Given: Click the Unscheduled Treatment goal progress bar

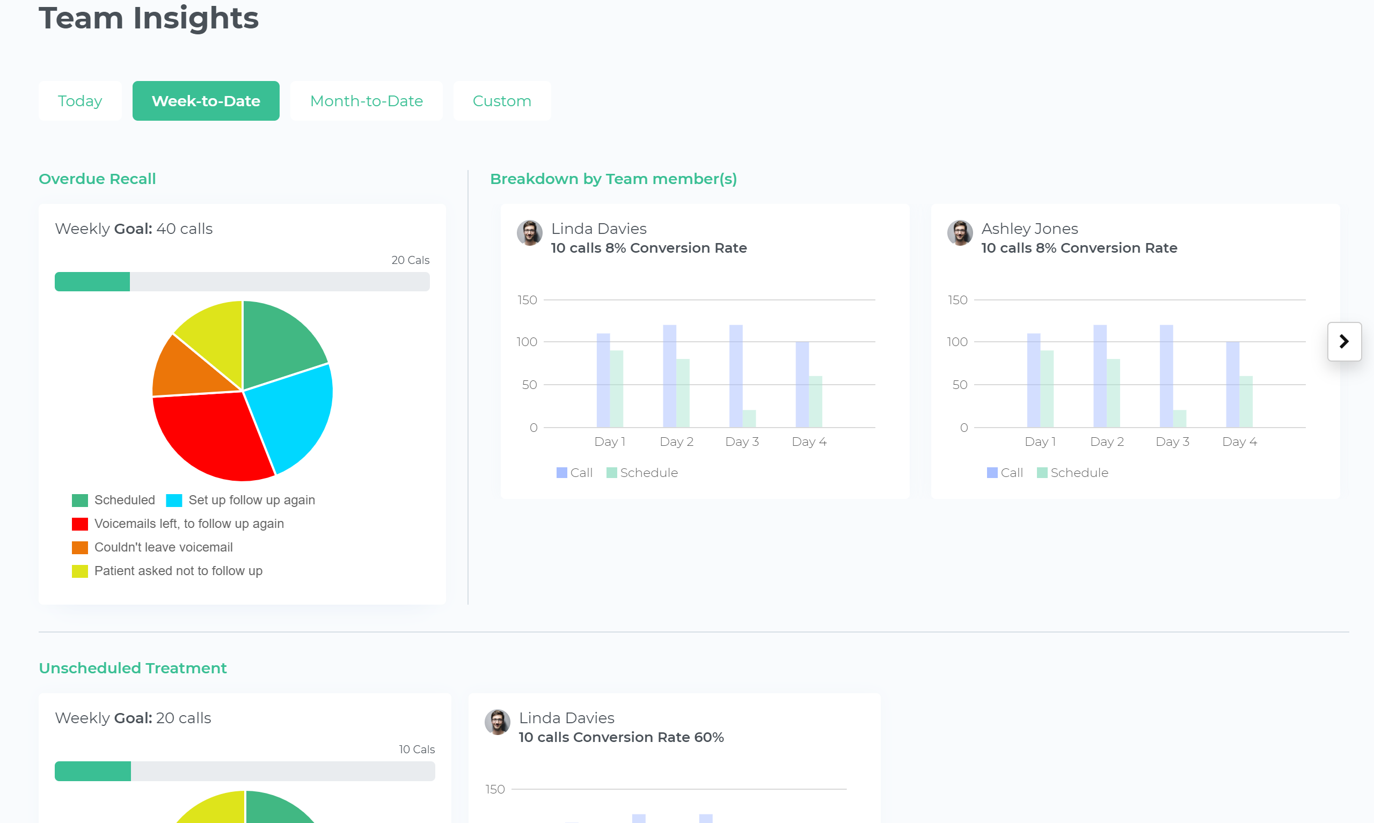Looking at the screenshot, I should pos(245,771).
